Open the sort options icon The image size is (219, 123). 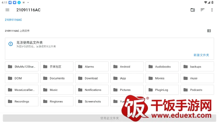(202, 10)
